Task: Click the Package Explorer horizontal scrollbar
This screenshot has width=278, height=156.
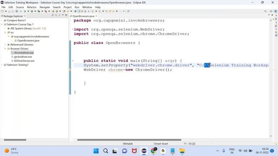Action: tap(15, 140)
